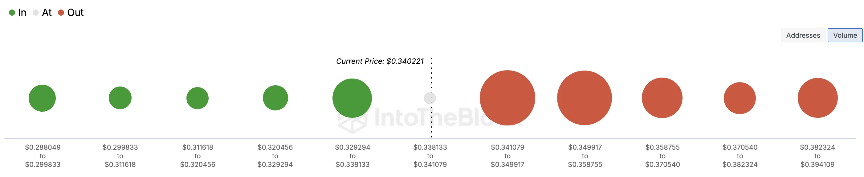Click the $0.338133 to $0.341079 axis label

(x=430, y=156)
